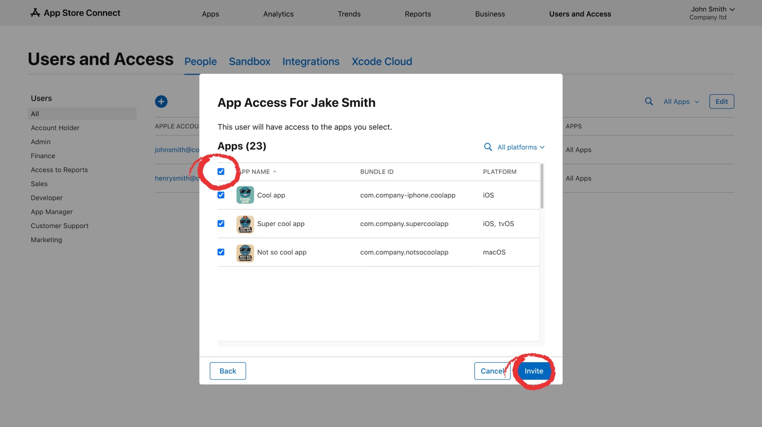Click the Invite button
This screenshot has width=762, height=427.
[534, 371]
